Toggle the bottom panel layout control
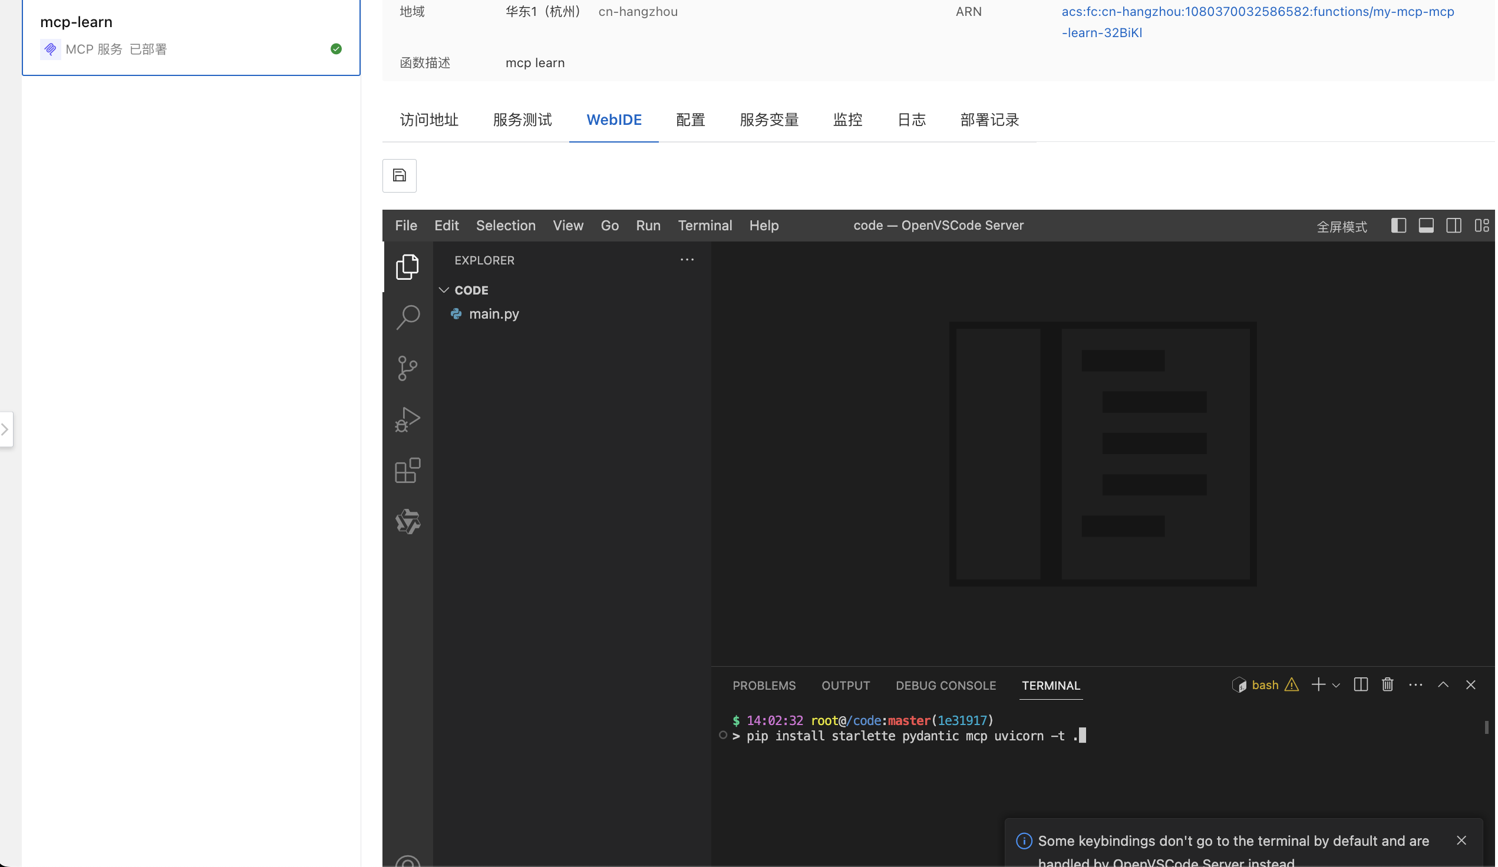1498x867 pixels. click(1426, 226)
